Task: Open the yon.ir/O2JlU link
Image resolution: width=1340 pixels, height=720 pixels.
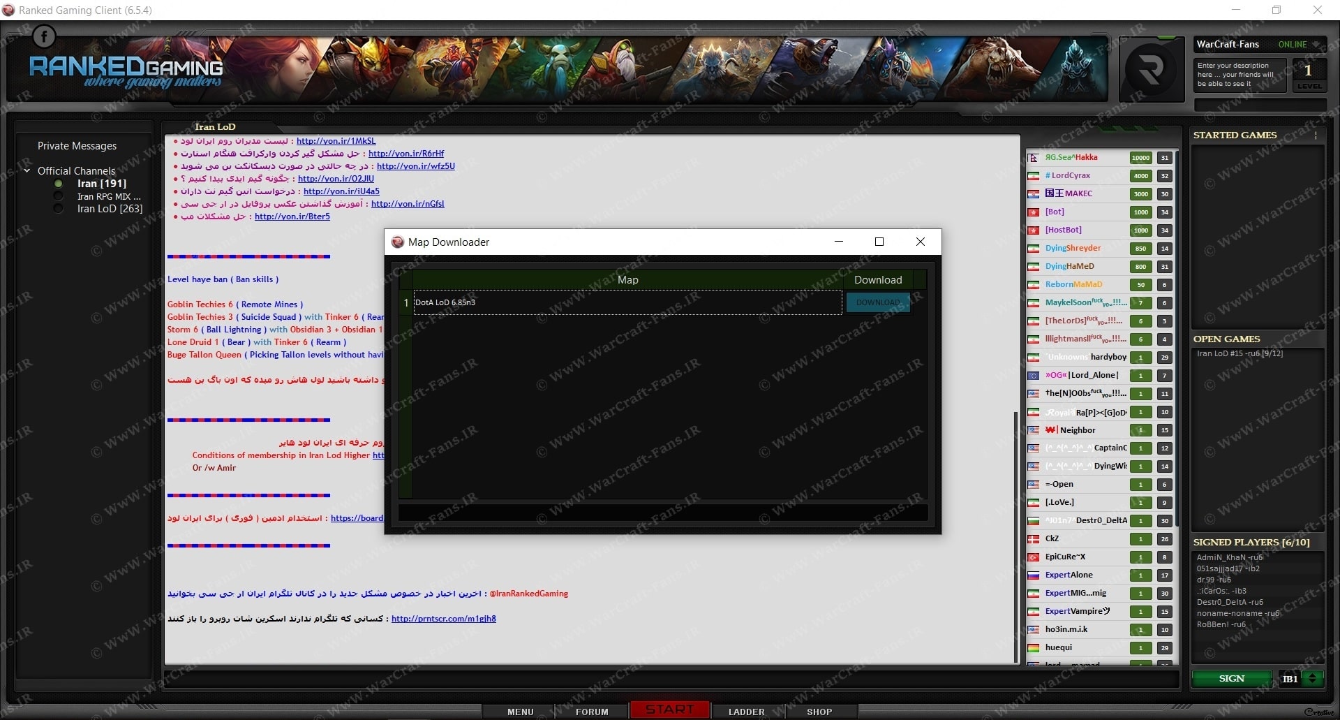Action: 336,179
